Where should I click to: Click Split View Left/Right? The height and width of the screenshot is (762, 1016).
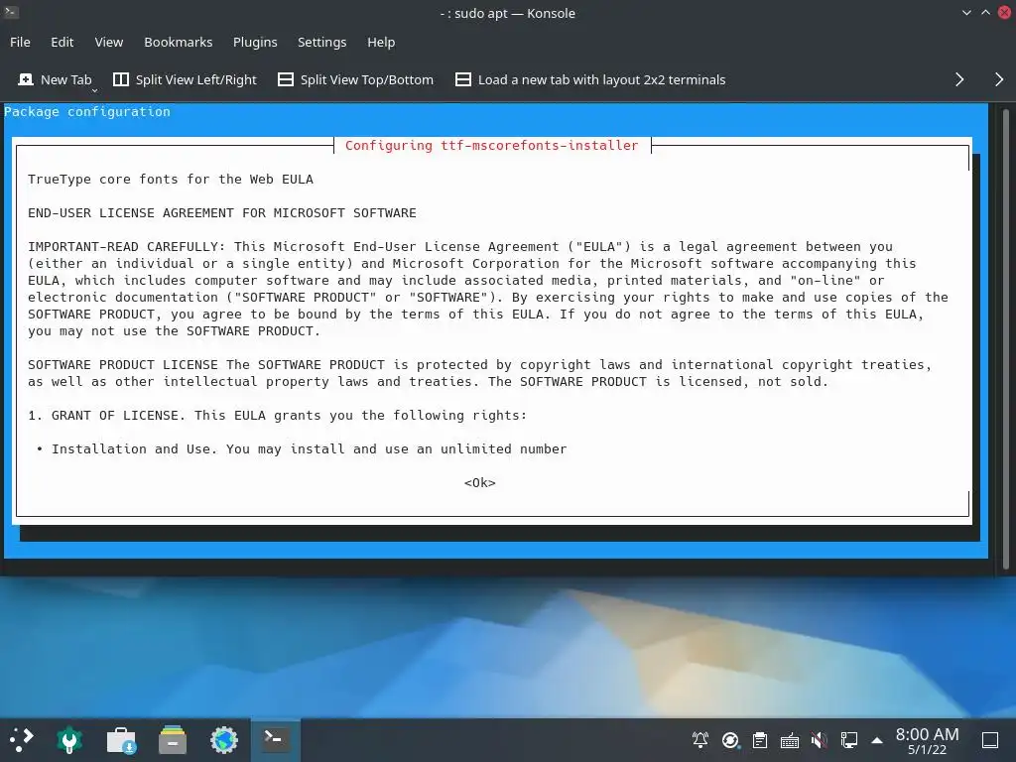click(x=186, y=79)
